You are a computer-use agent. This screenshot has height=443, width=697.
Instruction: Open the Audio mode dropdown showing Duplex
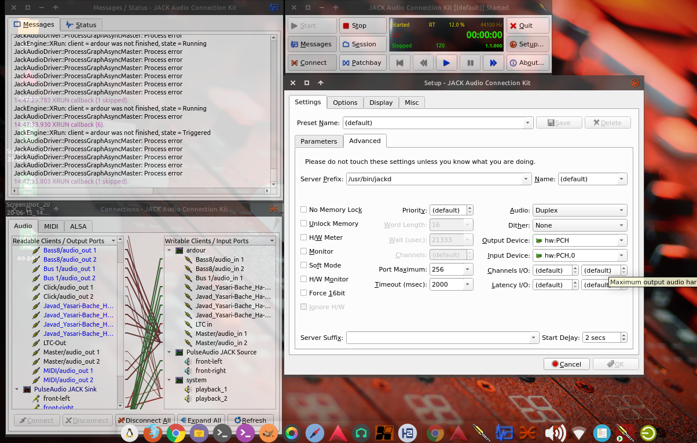pyautogui.click(x=579, y=210)
